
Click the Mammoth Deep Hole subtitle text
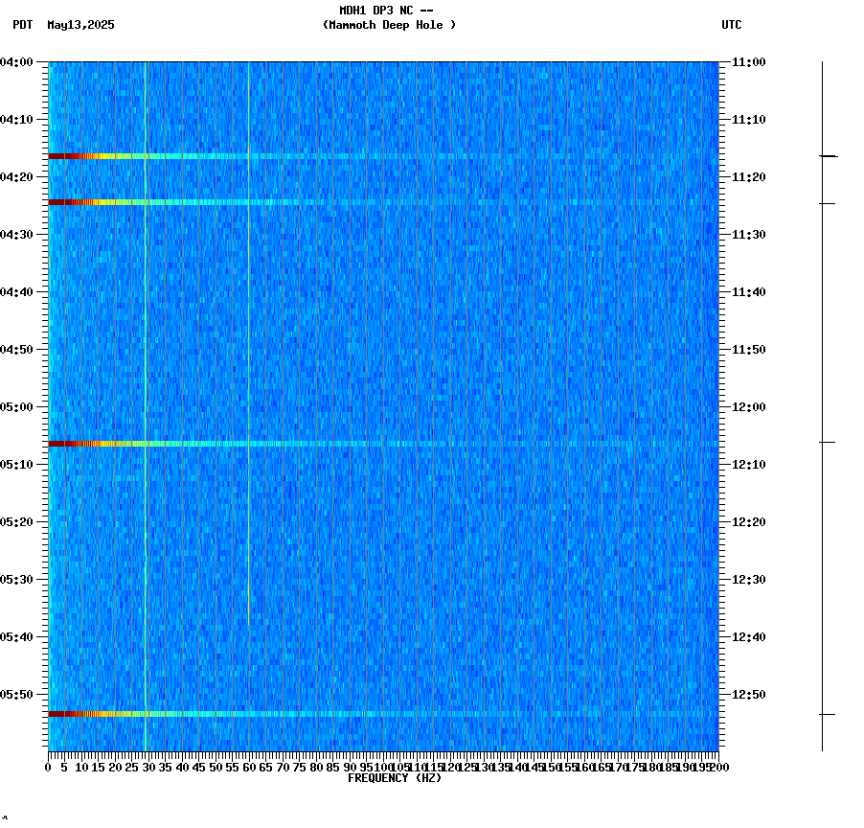[389, 26]
